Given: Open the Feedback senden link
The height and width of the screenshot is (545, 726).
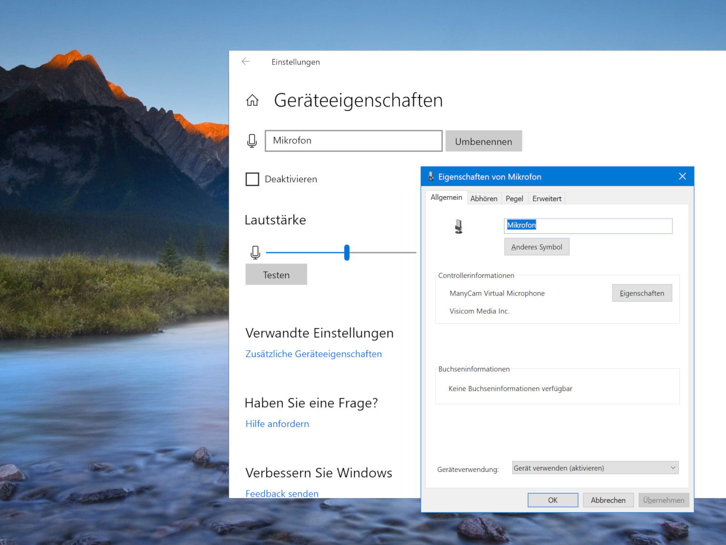Looking at the screenshot, I should pos(282,493).
